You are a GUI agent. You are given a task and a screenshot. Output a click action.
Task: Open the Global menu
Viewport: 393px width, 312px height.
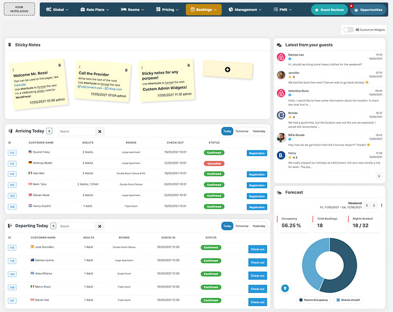pos(57,10)
